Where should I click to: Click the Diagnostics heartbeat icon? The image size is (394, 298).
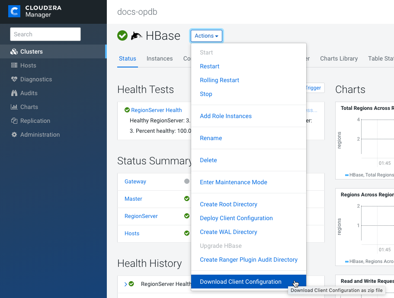(14, 79)
